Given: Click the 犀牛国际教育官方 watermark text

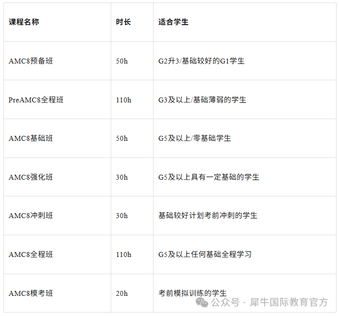Looking at the screenshot, I should pyautogui.click(x=289, y=302).
